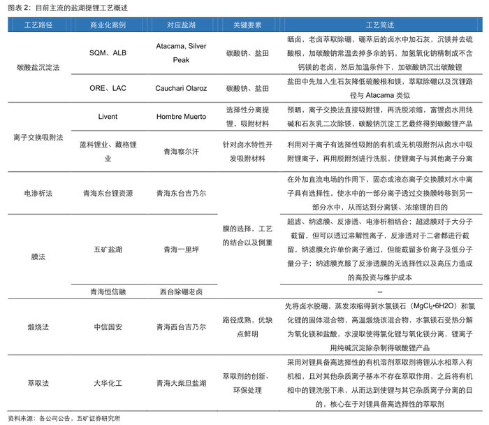Click the '针对卤水特性开发吸附材料' cell

click(x=247, y=152)
